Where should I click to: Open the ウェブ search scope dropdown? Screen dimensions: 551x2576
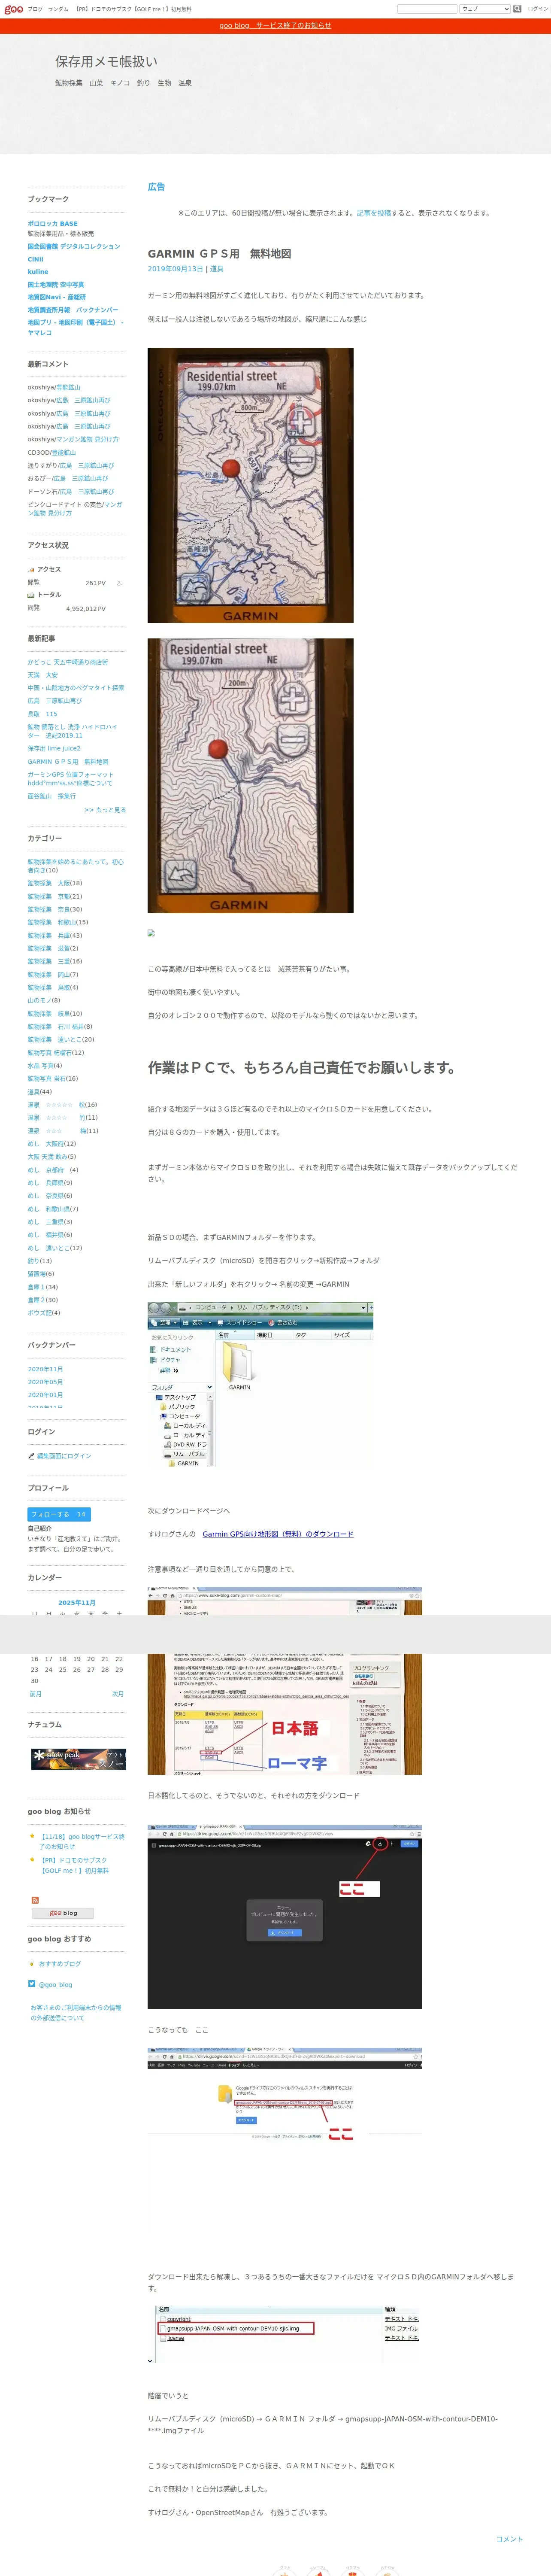(x=485, y=9)
